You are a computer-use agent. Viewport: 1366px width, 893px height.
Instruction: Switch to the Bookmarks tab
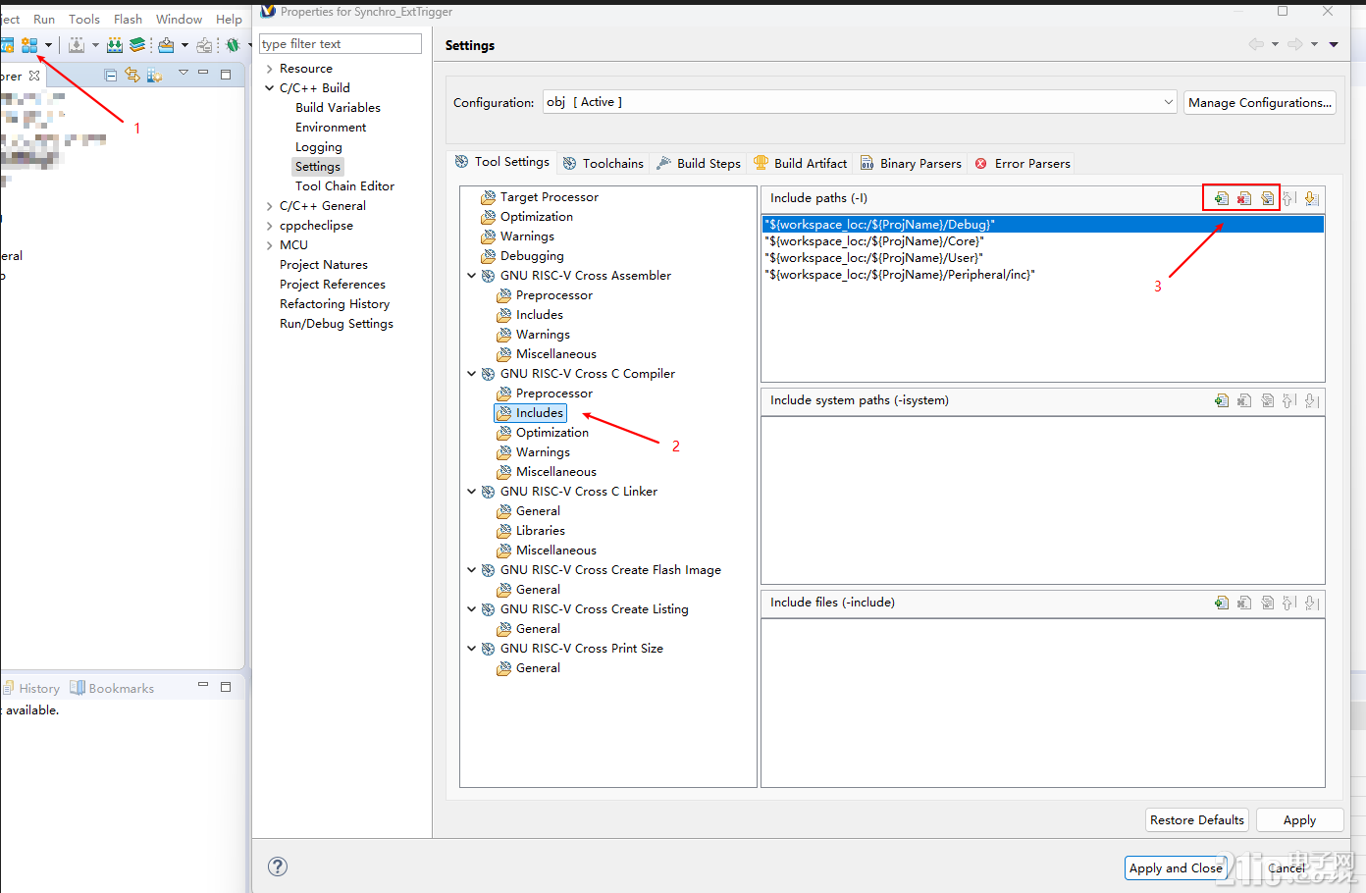pyautogui.click(x=112, y=688)
